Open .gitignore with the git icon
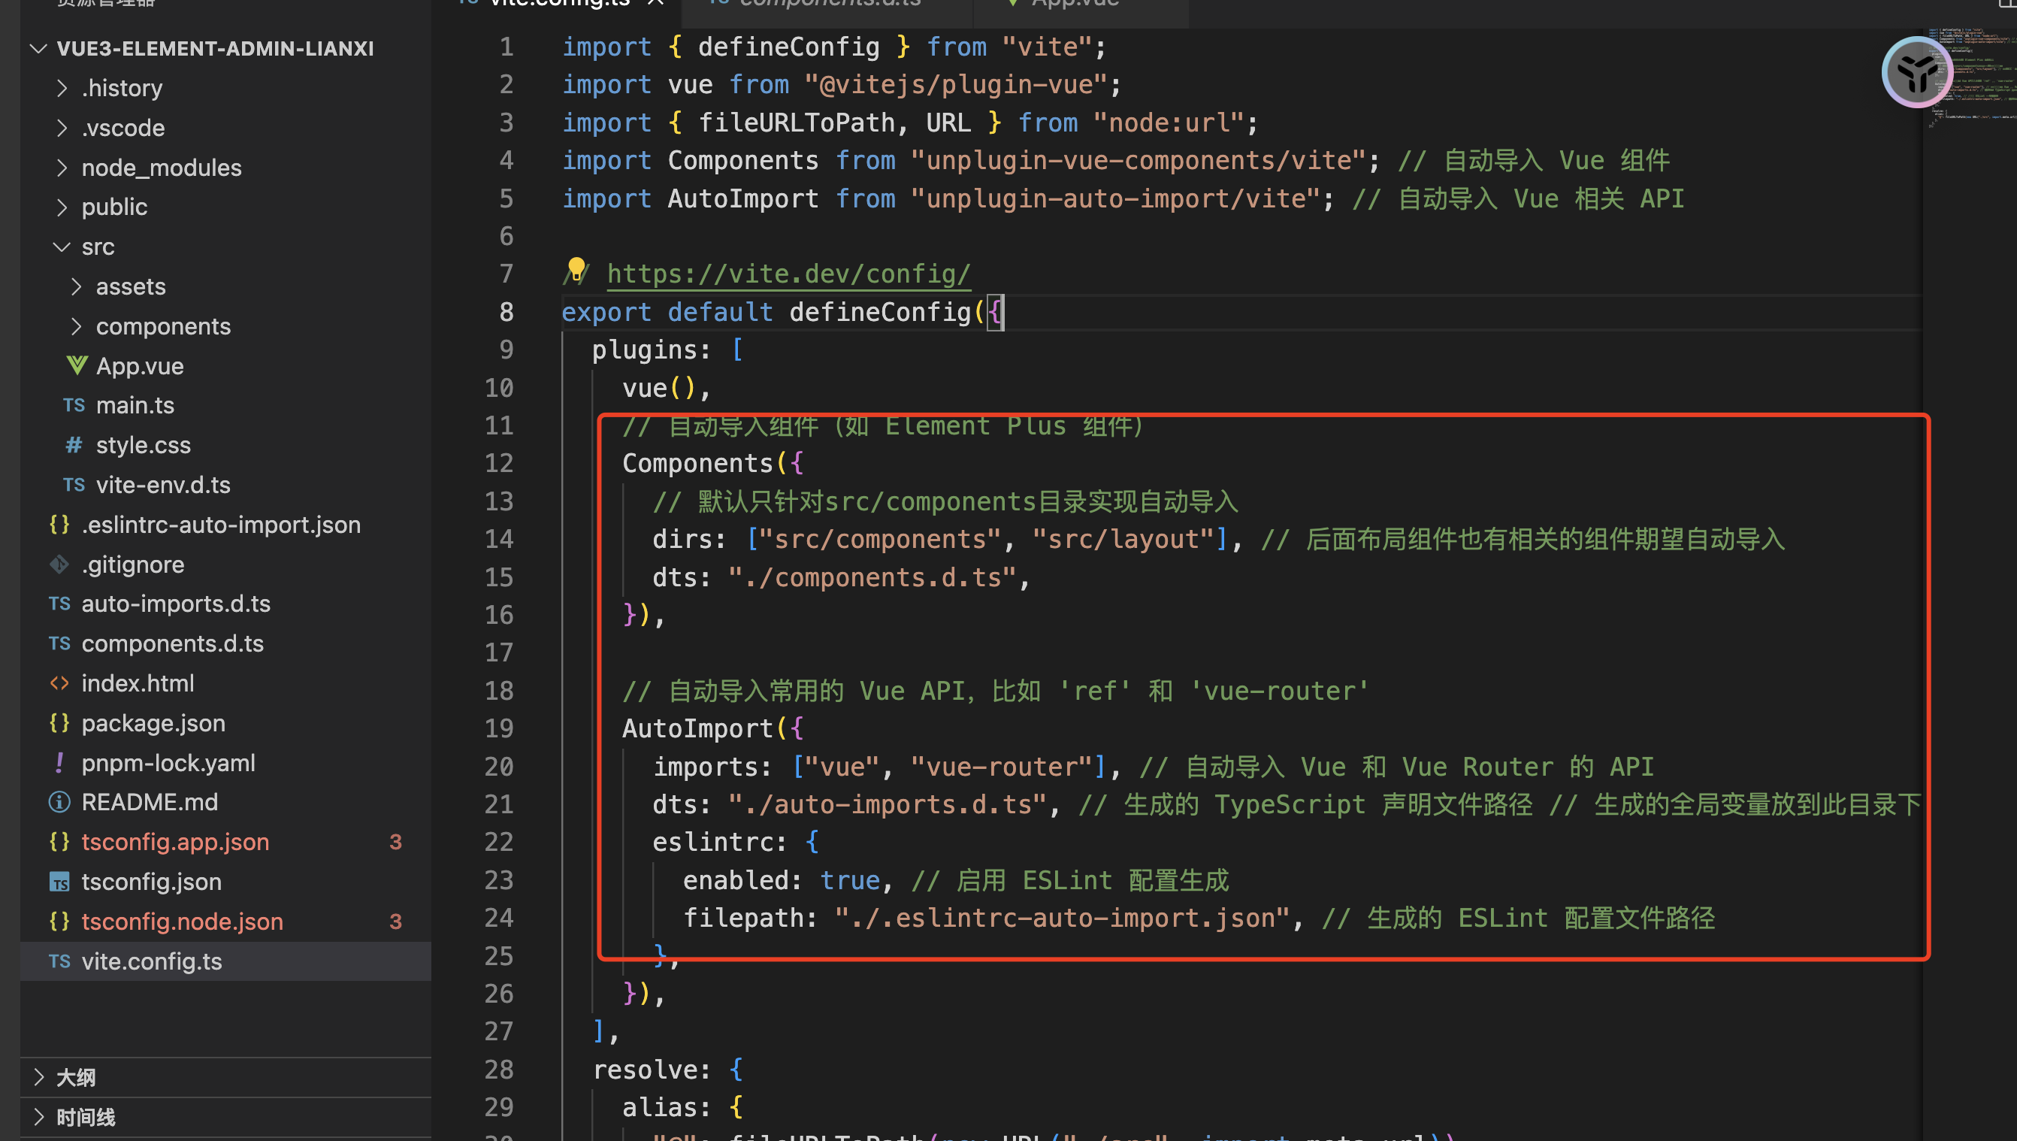This screenshot has height=1141, width=2017. point(132,564)
